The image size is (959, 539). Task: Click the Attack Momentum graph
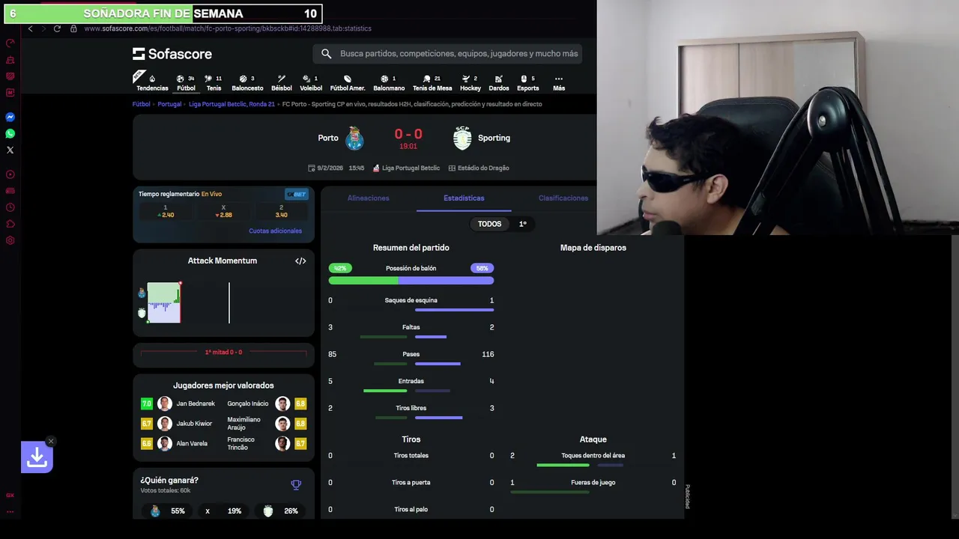pos(223,302)
